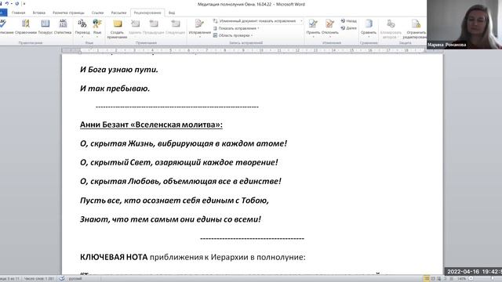Click the 'русский' language indicator in status bar
502x282 pixels.
click(75, 279)
